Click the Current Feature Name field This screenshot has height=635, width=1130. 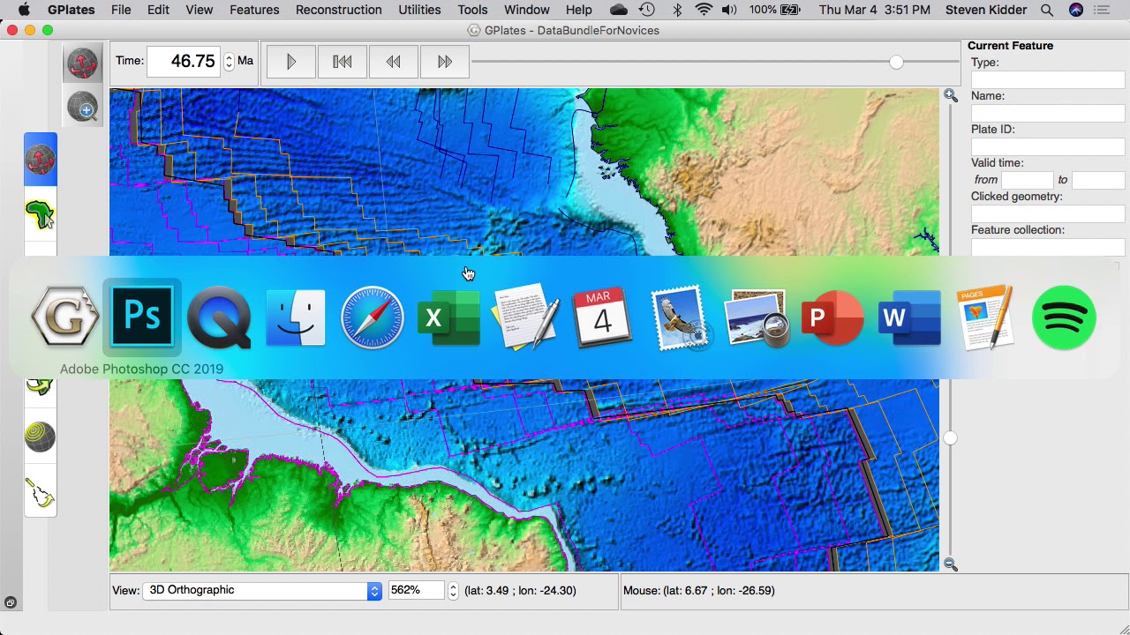1048,112
